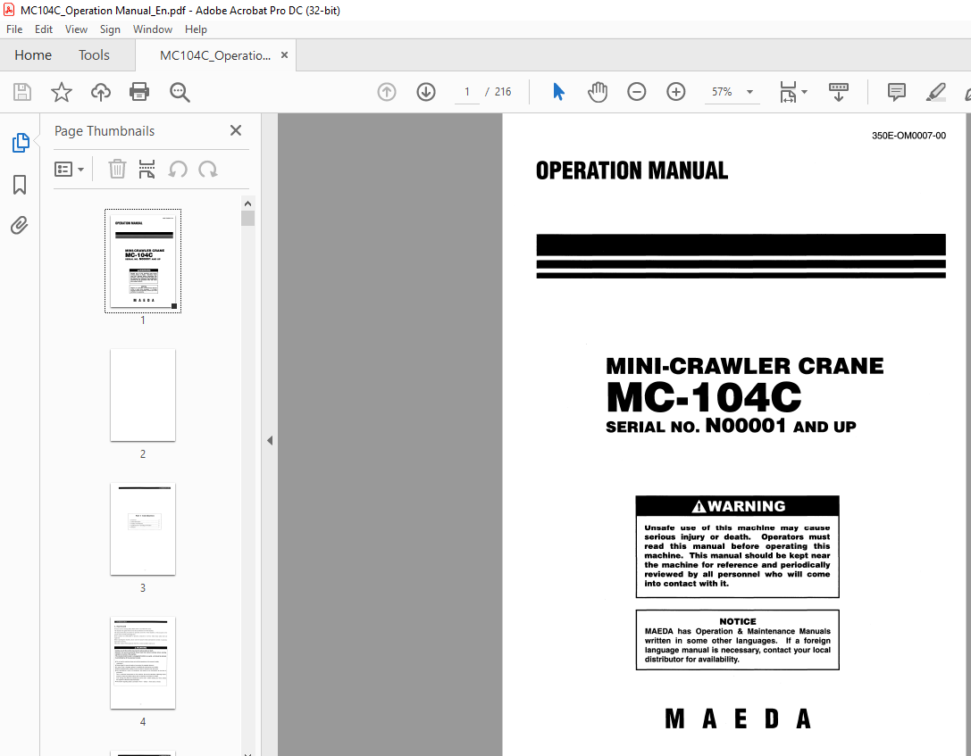Open the View menu

(x=76, y=29)
